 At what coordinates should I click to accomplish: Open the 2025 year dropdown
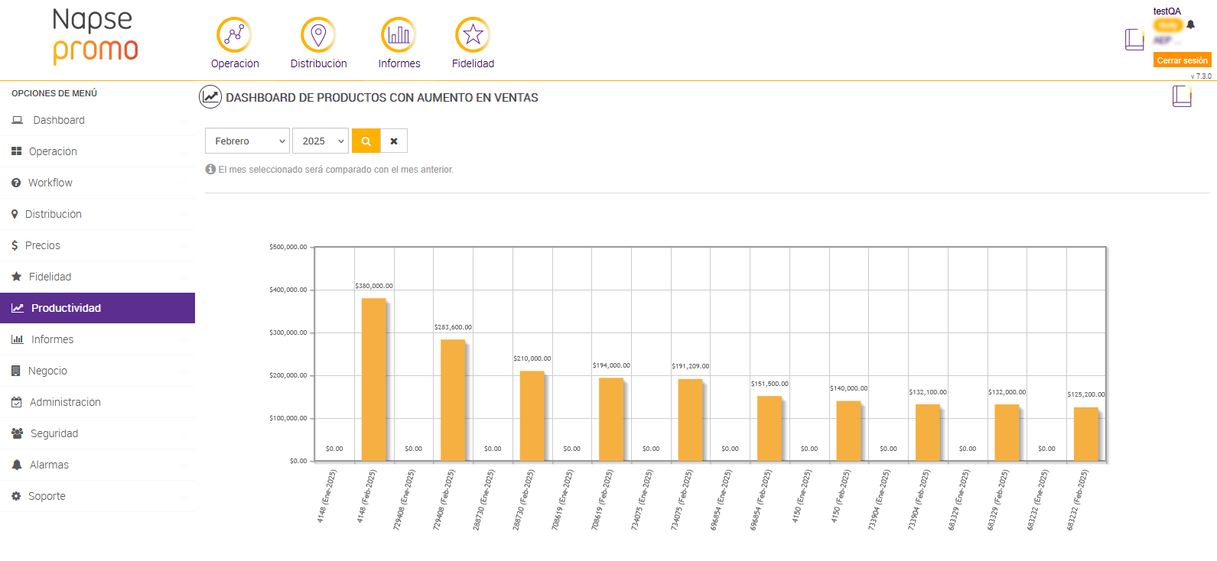pyautogui.click(x=320, y=141)
